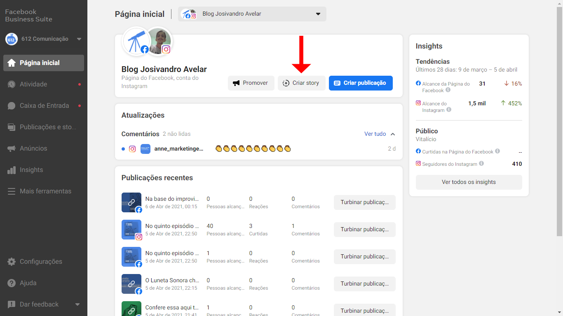This screenshot has width=563, height=316.
Task: Expand the Dar feedback arrow
Action: point(77,304)
